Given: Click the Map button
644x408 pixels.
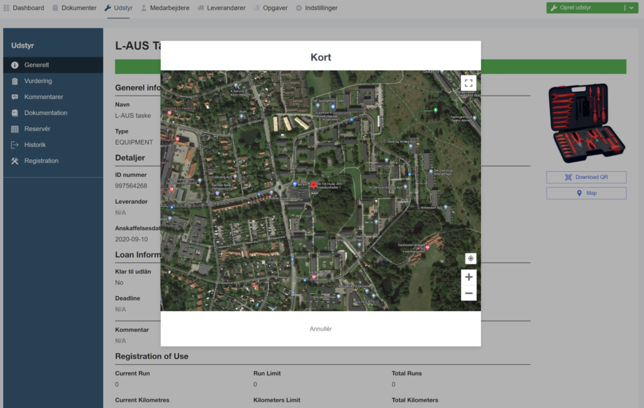Looking at the screenshot, I should click(x=586, y=194).
